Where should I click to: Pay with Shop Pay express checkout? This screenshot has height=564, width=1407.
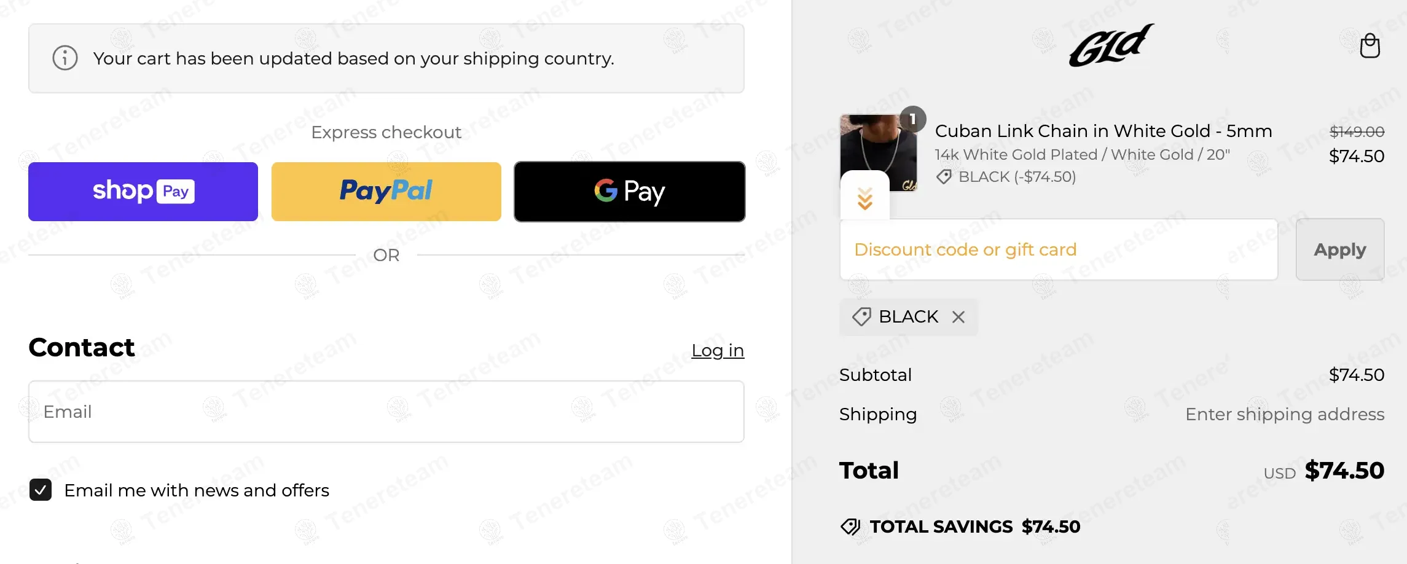[143, 192]
